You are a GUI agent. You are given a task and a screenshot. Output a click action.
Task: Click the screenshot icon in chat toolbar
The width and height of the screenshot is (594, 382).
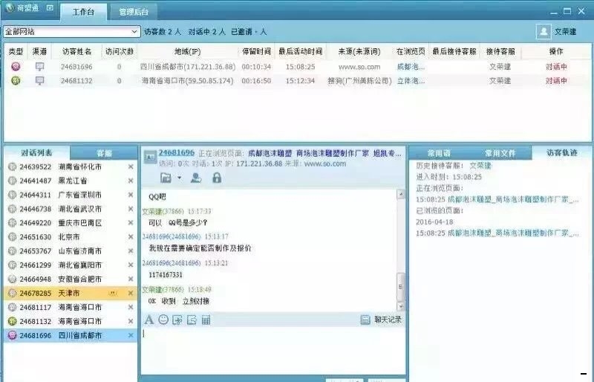tap(192, 320)
